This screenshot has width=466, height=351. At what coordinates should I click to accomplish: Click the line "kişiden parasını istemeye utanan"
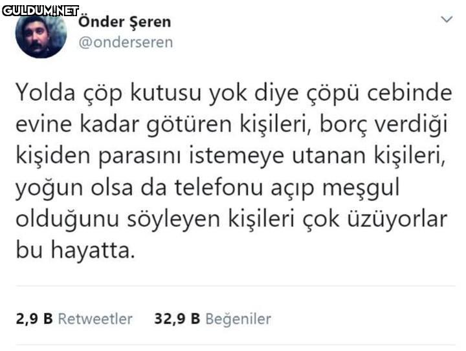click(x=190, y=156)
